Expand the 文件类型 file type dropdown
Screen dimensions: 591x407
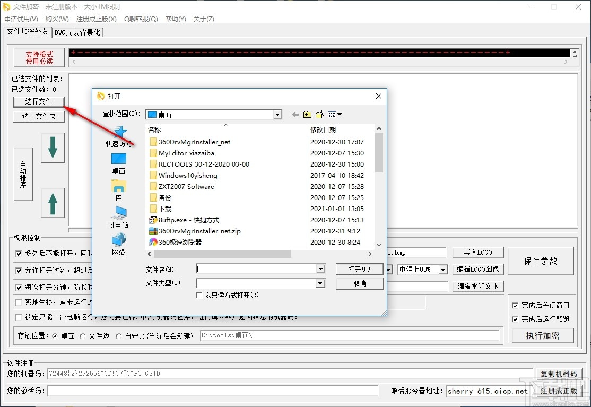(320, 283)
